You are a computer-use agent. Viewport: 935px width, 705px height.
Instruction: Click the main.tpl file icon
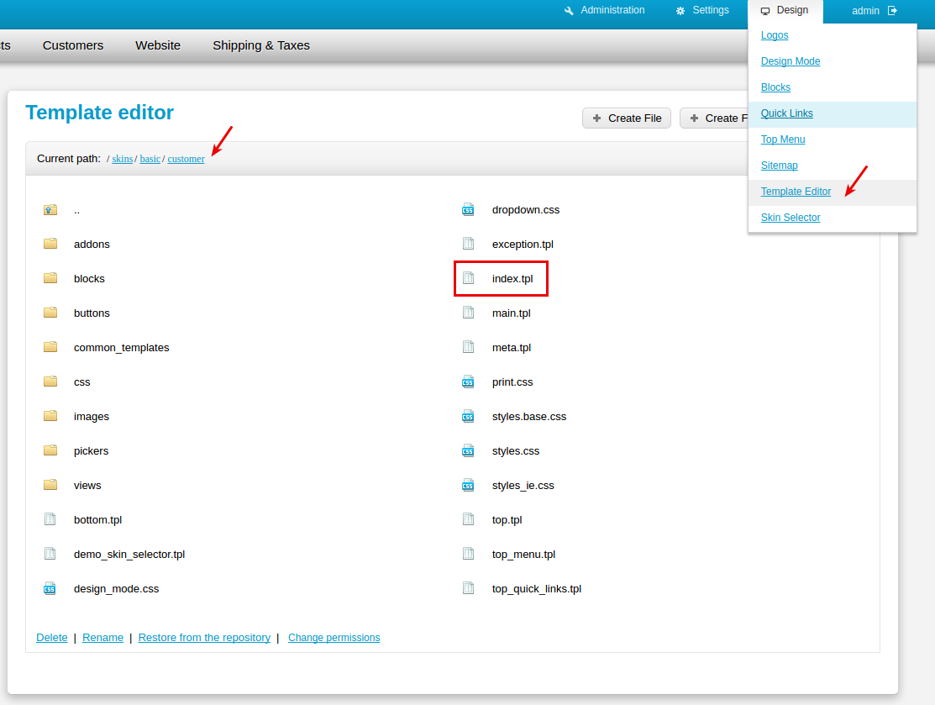click(469, 313)
